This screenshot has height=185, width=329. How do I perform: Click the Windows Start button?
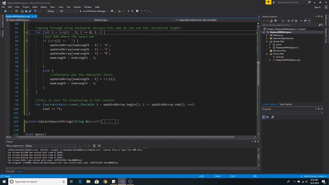(4, 182)
